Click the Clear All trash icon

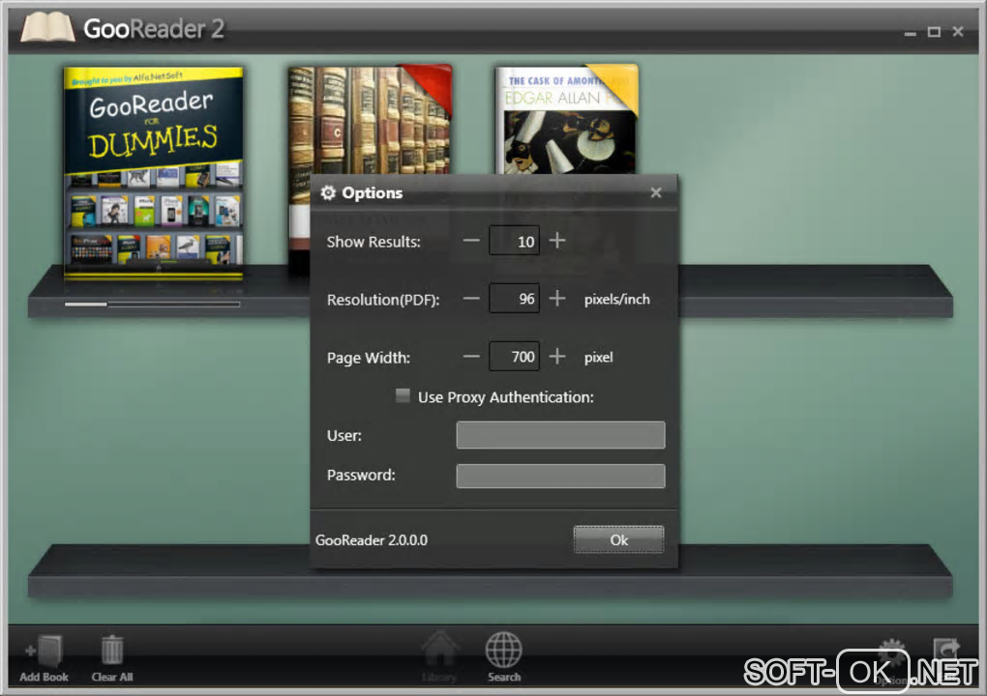112,651
